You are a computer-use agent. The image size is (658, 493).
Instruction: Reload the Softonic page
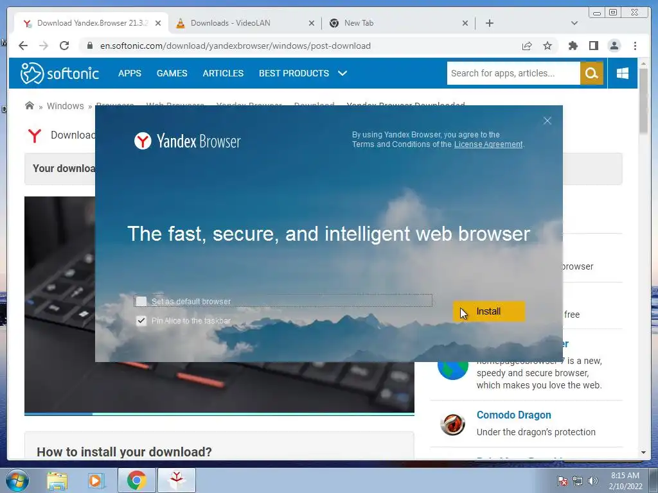[64, 46]
